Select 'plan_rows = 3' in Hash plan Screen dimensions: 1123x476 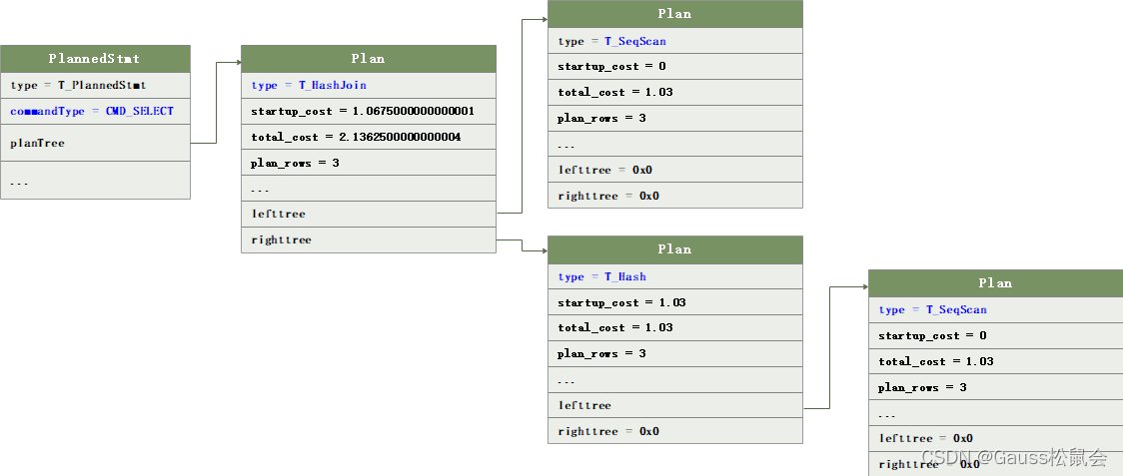pos(674,353)
